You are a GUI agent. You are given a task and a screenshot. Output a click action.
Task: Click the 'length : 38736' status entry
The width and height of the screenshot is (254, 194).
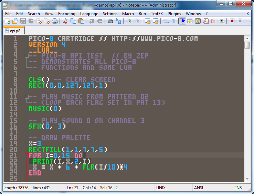click(16, 188)
